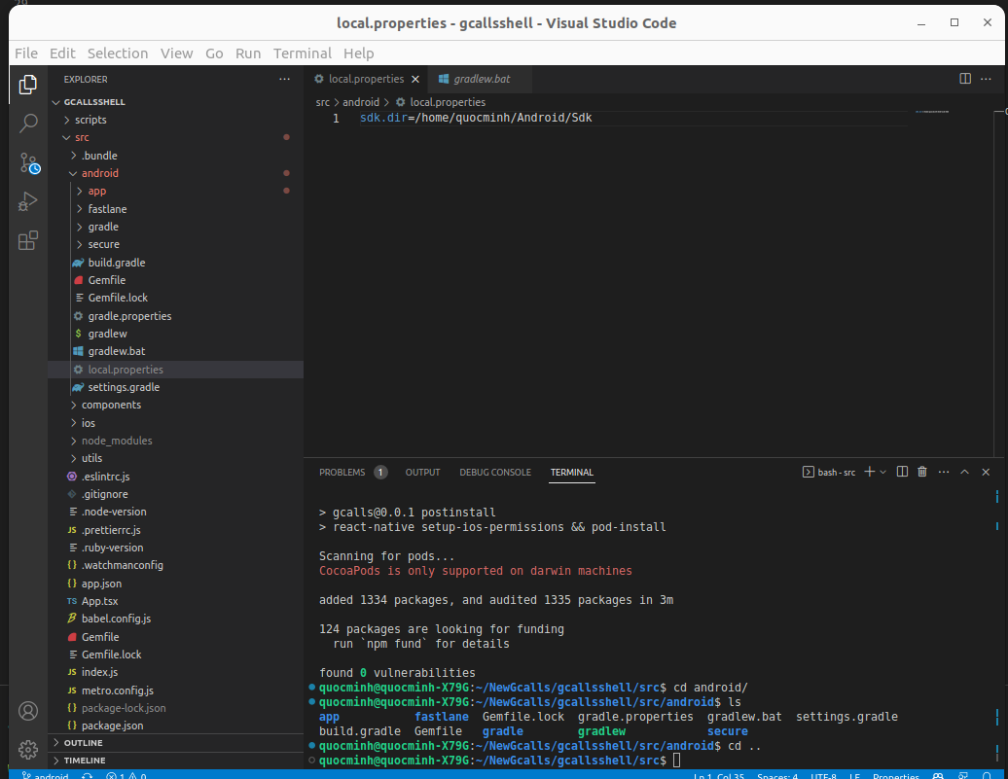The width and height of the screenshot is (1008, 779).
Task: Open the Run and Debug view
Action: tap(28, 201)
